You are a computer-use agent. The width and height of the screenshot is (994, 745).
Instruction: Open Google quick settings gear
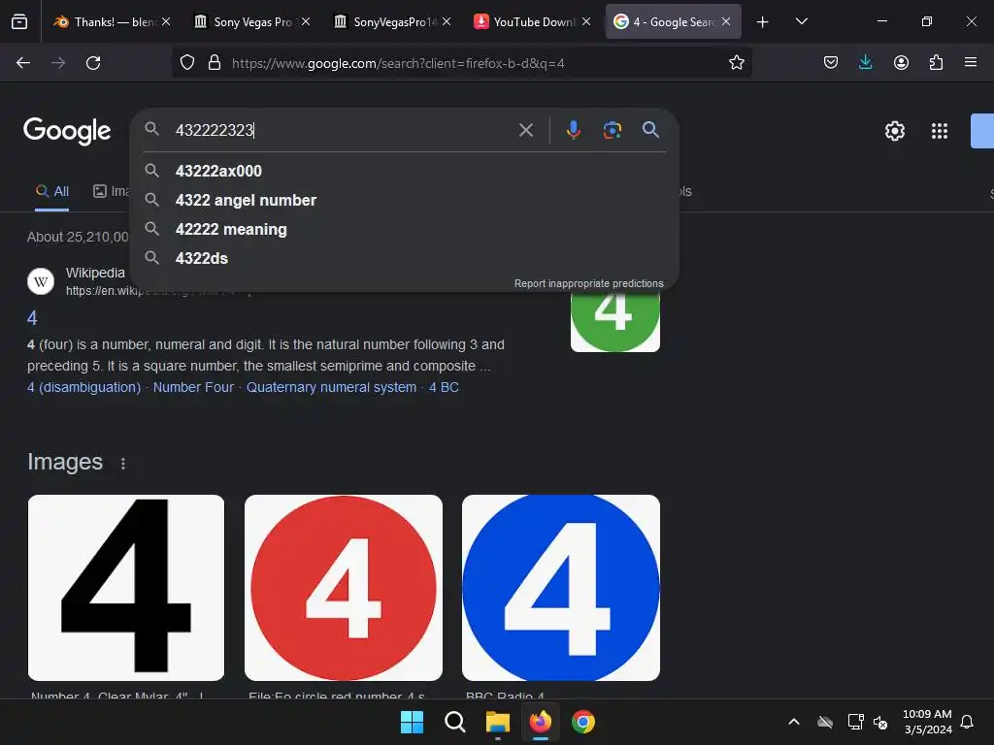pyautogui.click(x=894, y=131)
